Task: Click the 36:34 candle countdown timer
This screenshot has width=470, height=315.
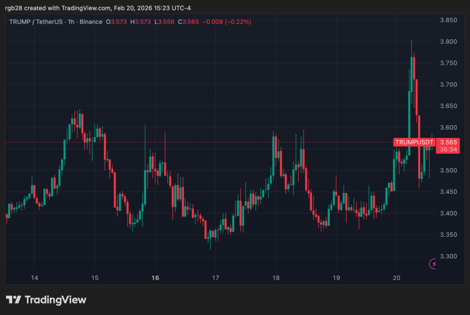Action: pos(448,149)
